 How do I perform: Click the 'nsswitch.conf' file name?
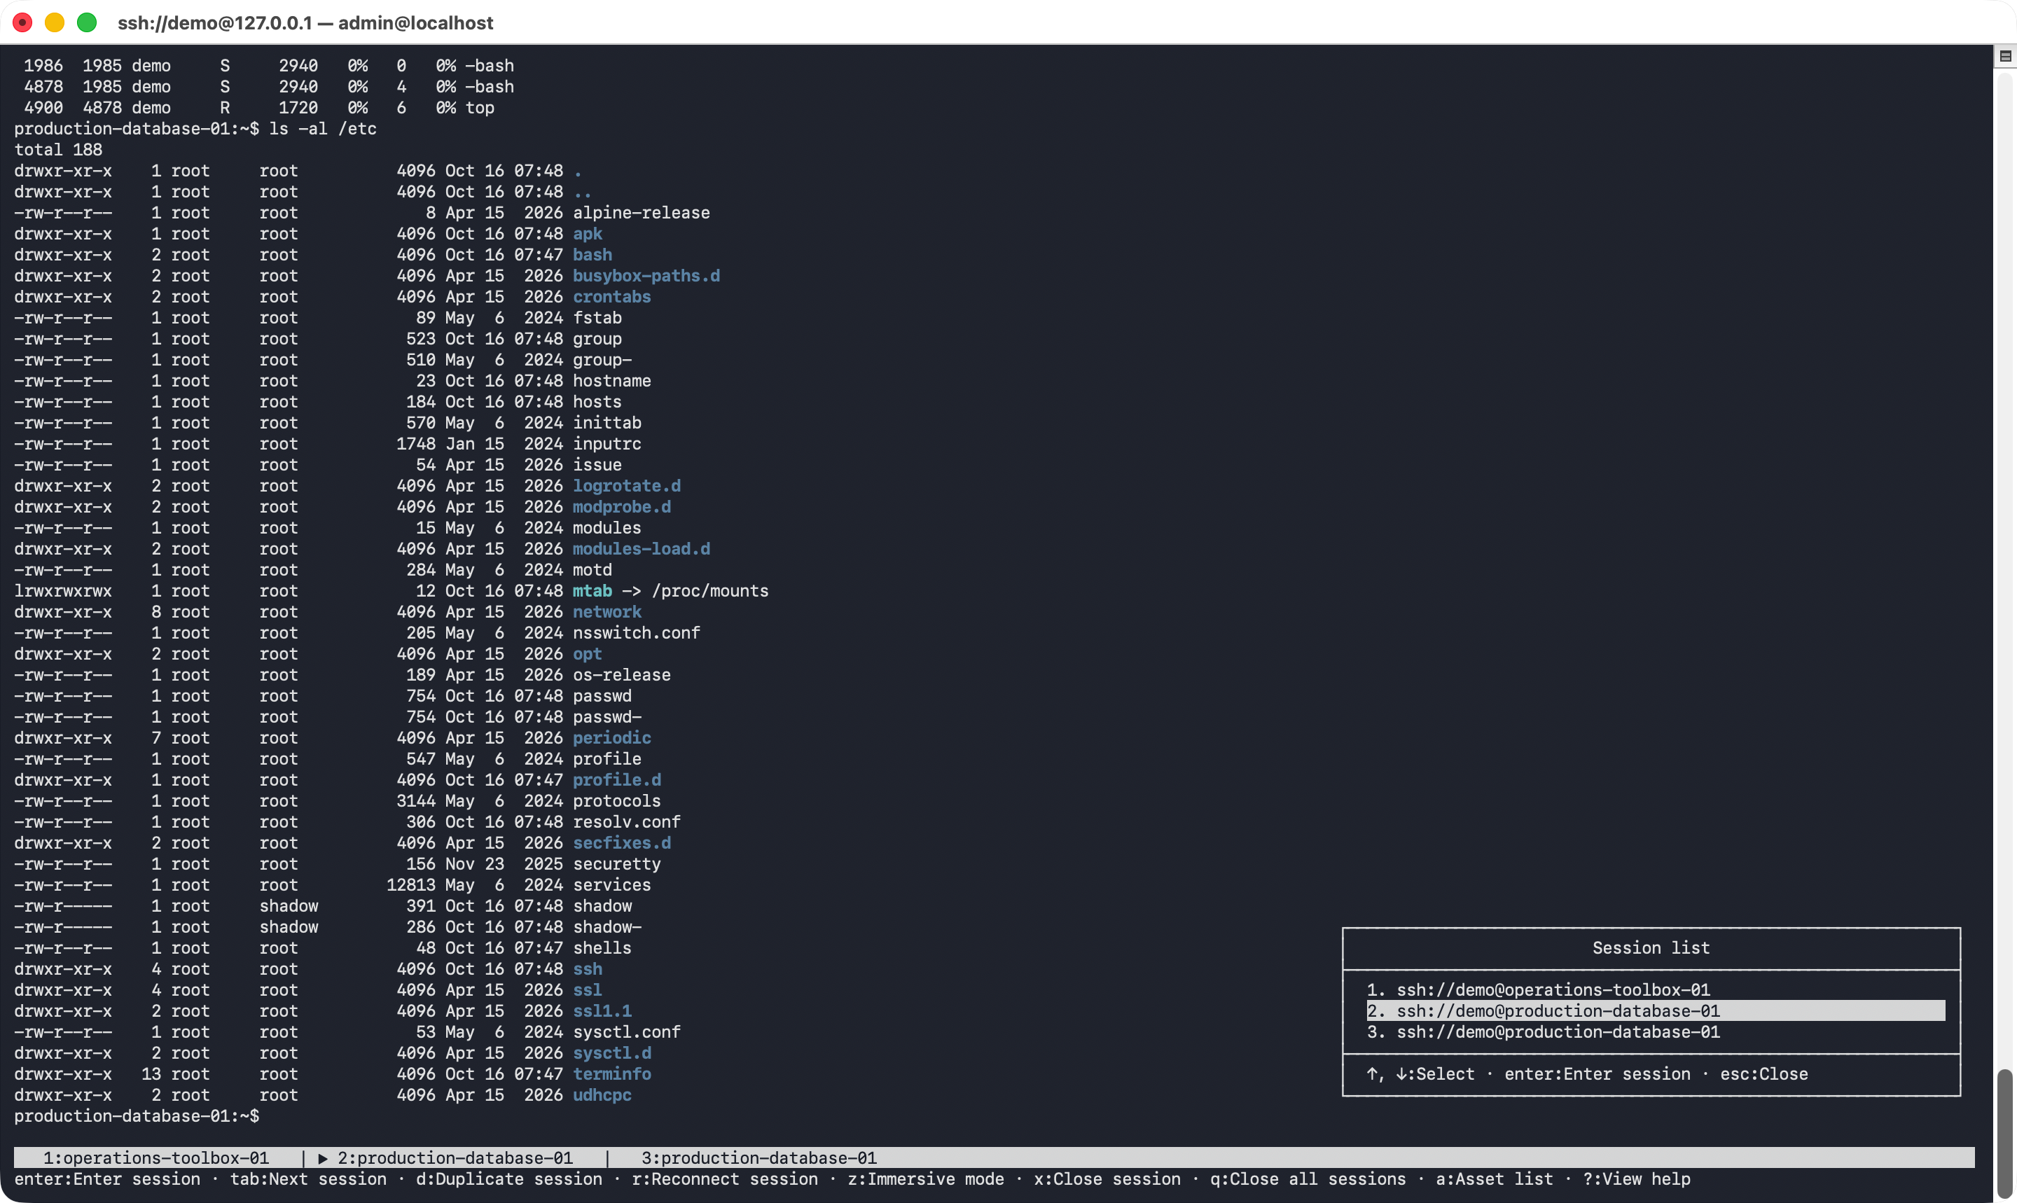click(x=637, y=633)
